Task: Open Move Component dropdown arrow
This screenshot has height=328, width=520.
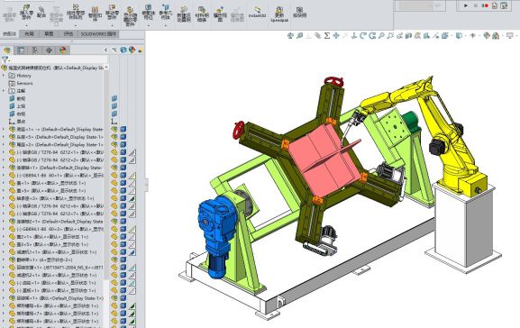Action: coord(112,25)
